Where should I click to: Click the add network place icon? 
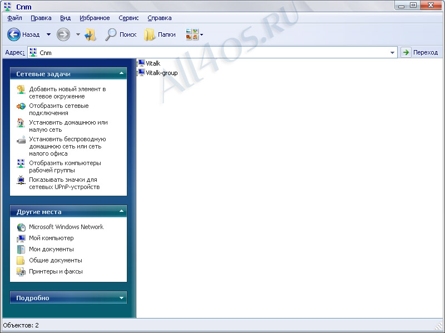coord(21,90)
